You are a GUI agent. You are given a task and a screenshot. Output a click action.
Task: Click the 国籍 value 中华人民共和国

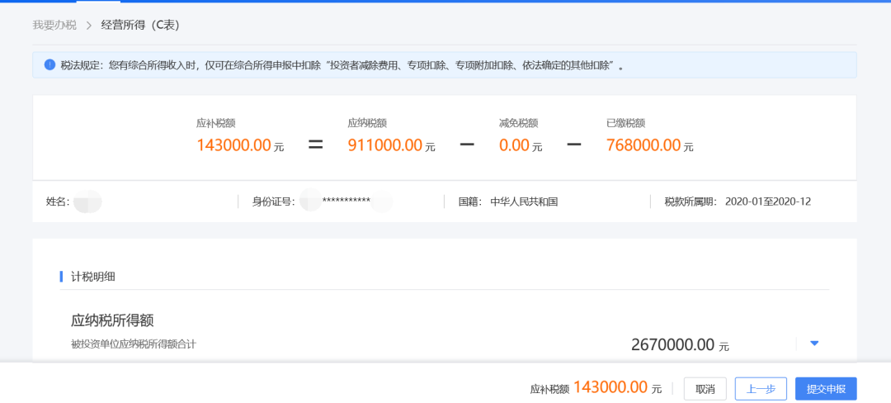pos(524,201)
